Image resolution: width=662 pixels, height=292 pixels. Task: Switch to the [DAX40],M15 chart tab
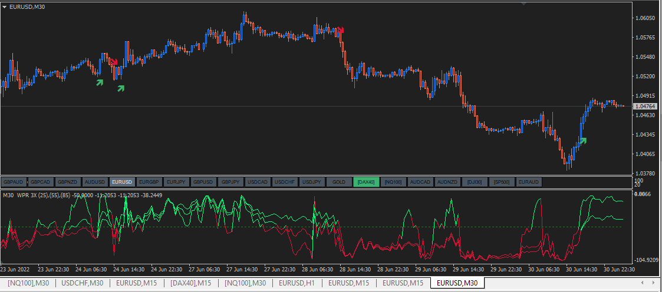[190, 283]
